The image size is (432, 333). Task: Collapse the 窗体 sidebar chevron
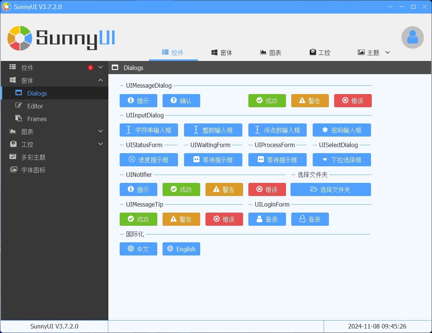(100, 80)
